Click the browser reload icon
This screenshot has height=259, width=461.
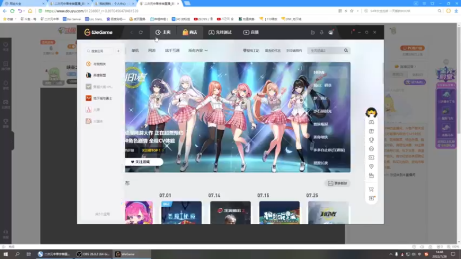click(x=12, y=11)
